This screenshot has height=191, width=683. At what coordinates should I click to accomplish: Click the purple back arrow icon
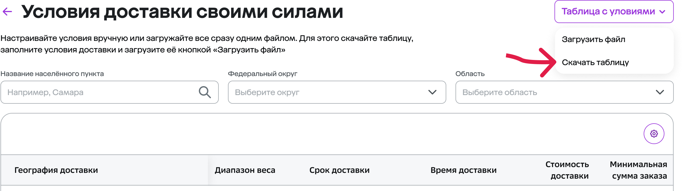coord(7,12)
